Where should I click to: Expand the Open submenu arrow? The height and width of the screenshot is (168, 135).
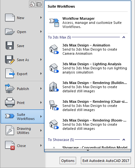(x=41, y=31)
